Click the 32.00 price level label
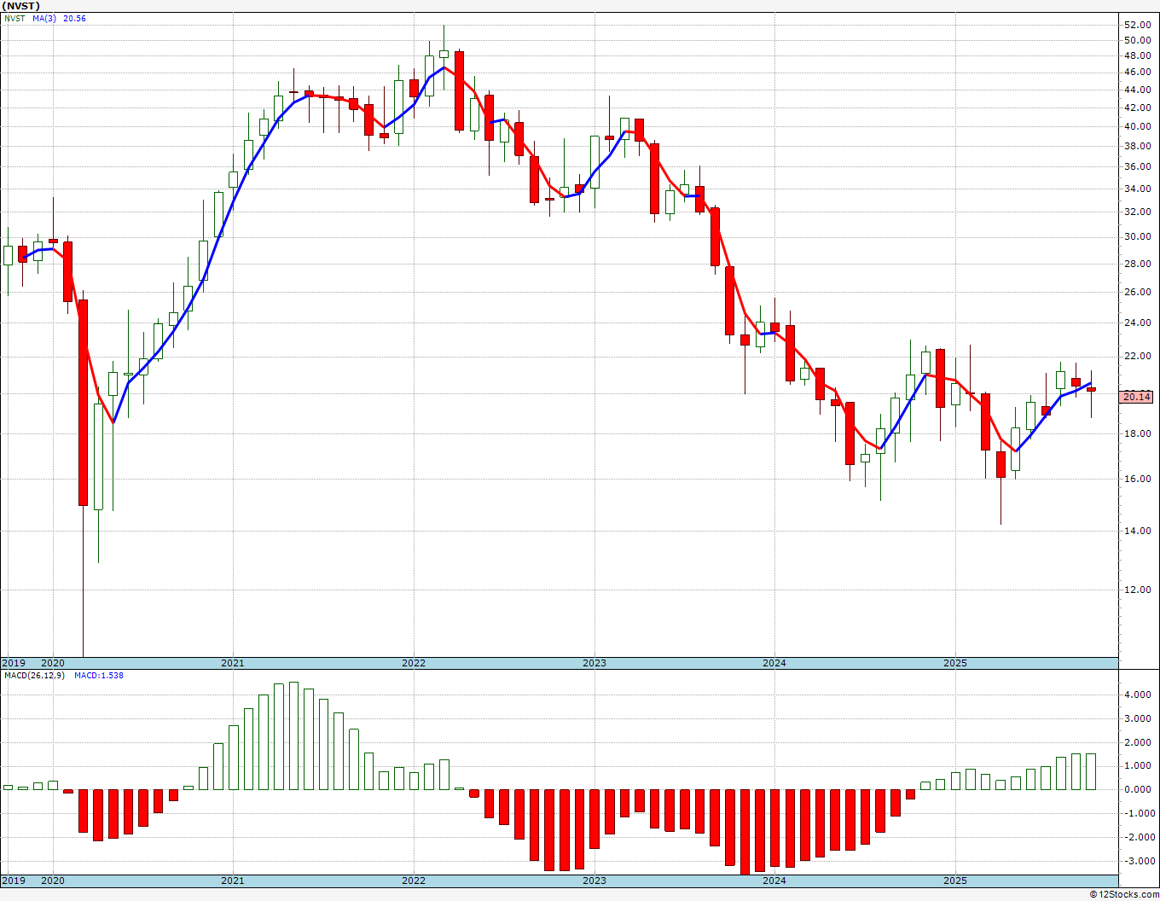 [1137, 212]
